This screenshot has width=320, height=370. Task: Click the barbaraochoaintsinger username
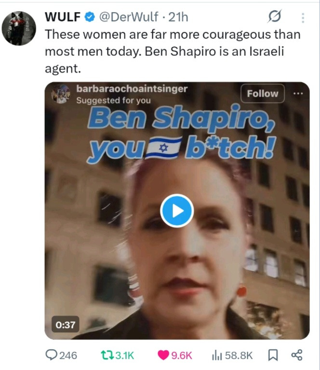point(132,89)
